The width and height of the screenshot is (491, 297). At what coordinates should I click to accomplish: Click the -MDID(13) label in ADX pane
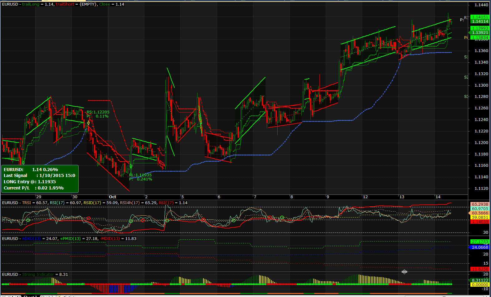(x=110, y=239)
